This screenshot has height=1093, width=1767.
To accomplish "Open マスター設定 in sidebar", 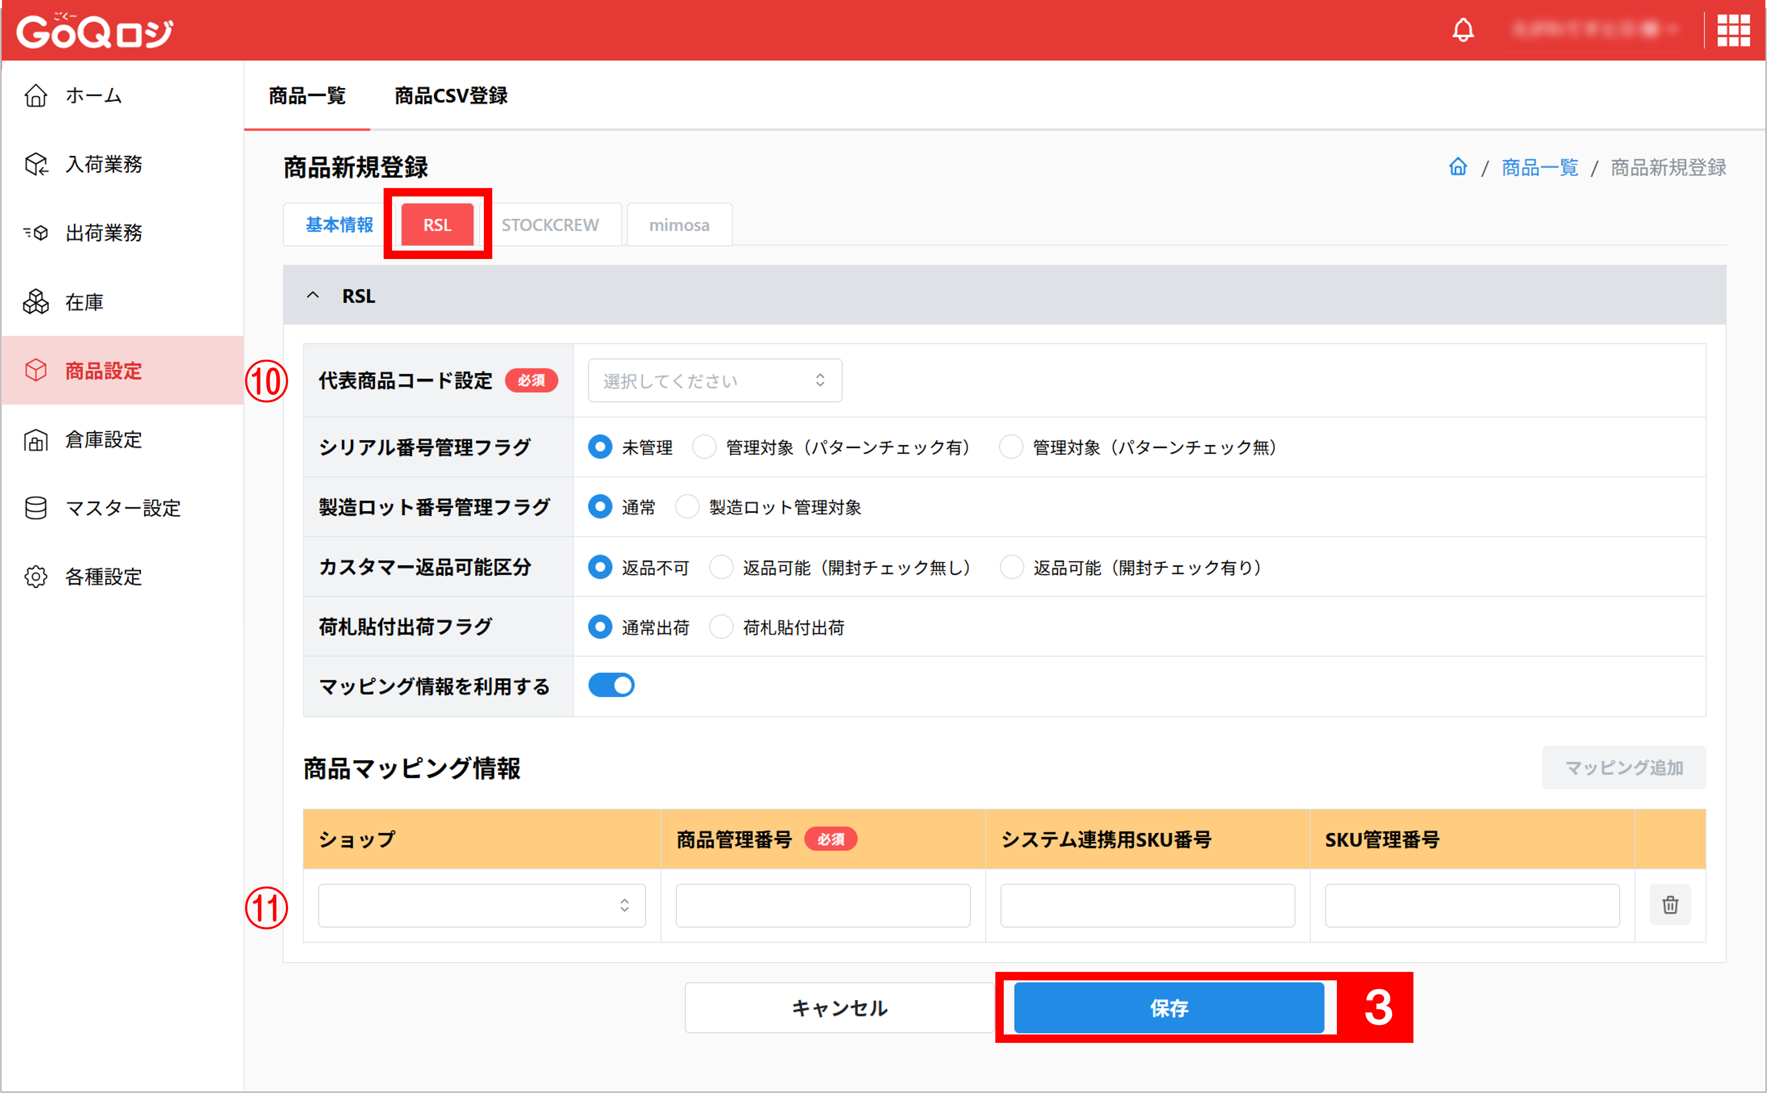I will (122, 508).
